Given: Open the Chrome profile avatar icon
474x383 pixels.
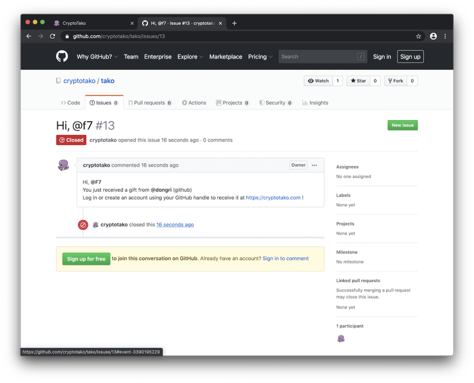Looking at the screenshot, I should coord(433,36).
